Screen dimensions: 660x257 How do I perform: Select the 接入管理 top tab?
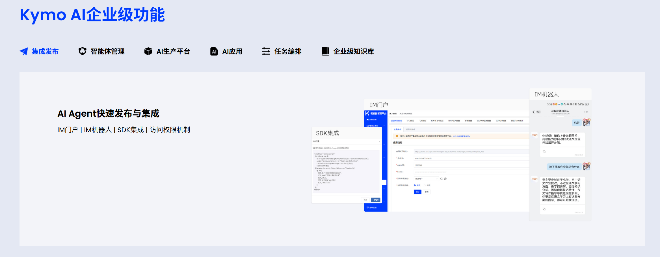click(393, 114)
